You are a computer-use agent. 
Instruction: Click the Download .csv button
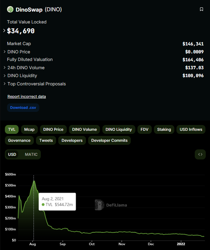pyautogui.click(x=23, y=108)
